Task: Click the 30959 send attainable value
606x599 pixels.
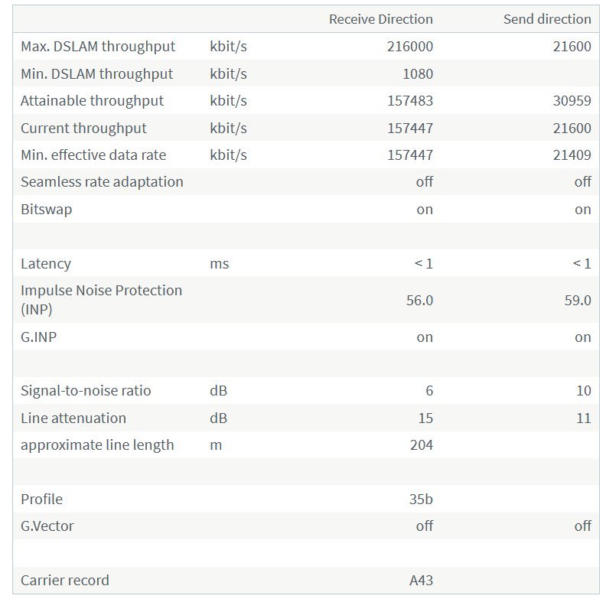Action: tap(572, 101)
